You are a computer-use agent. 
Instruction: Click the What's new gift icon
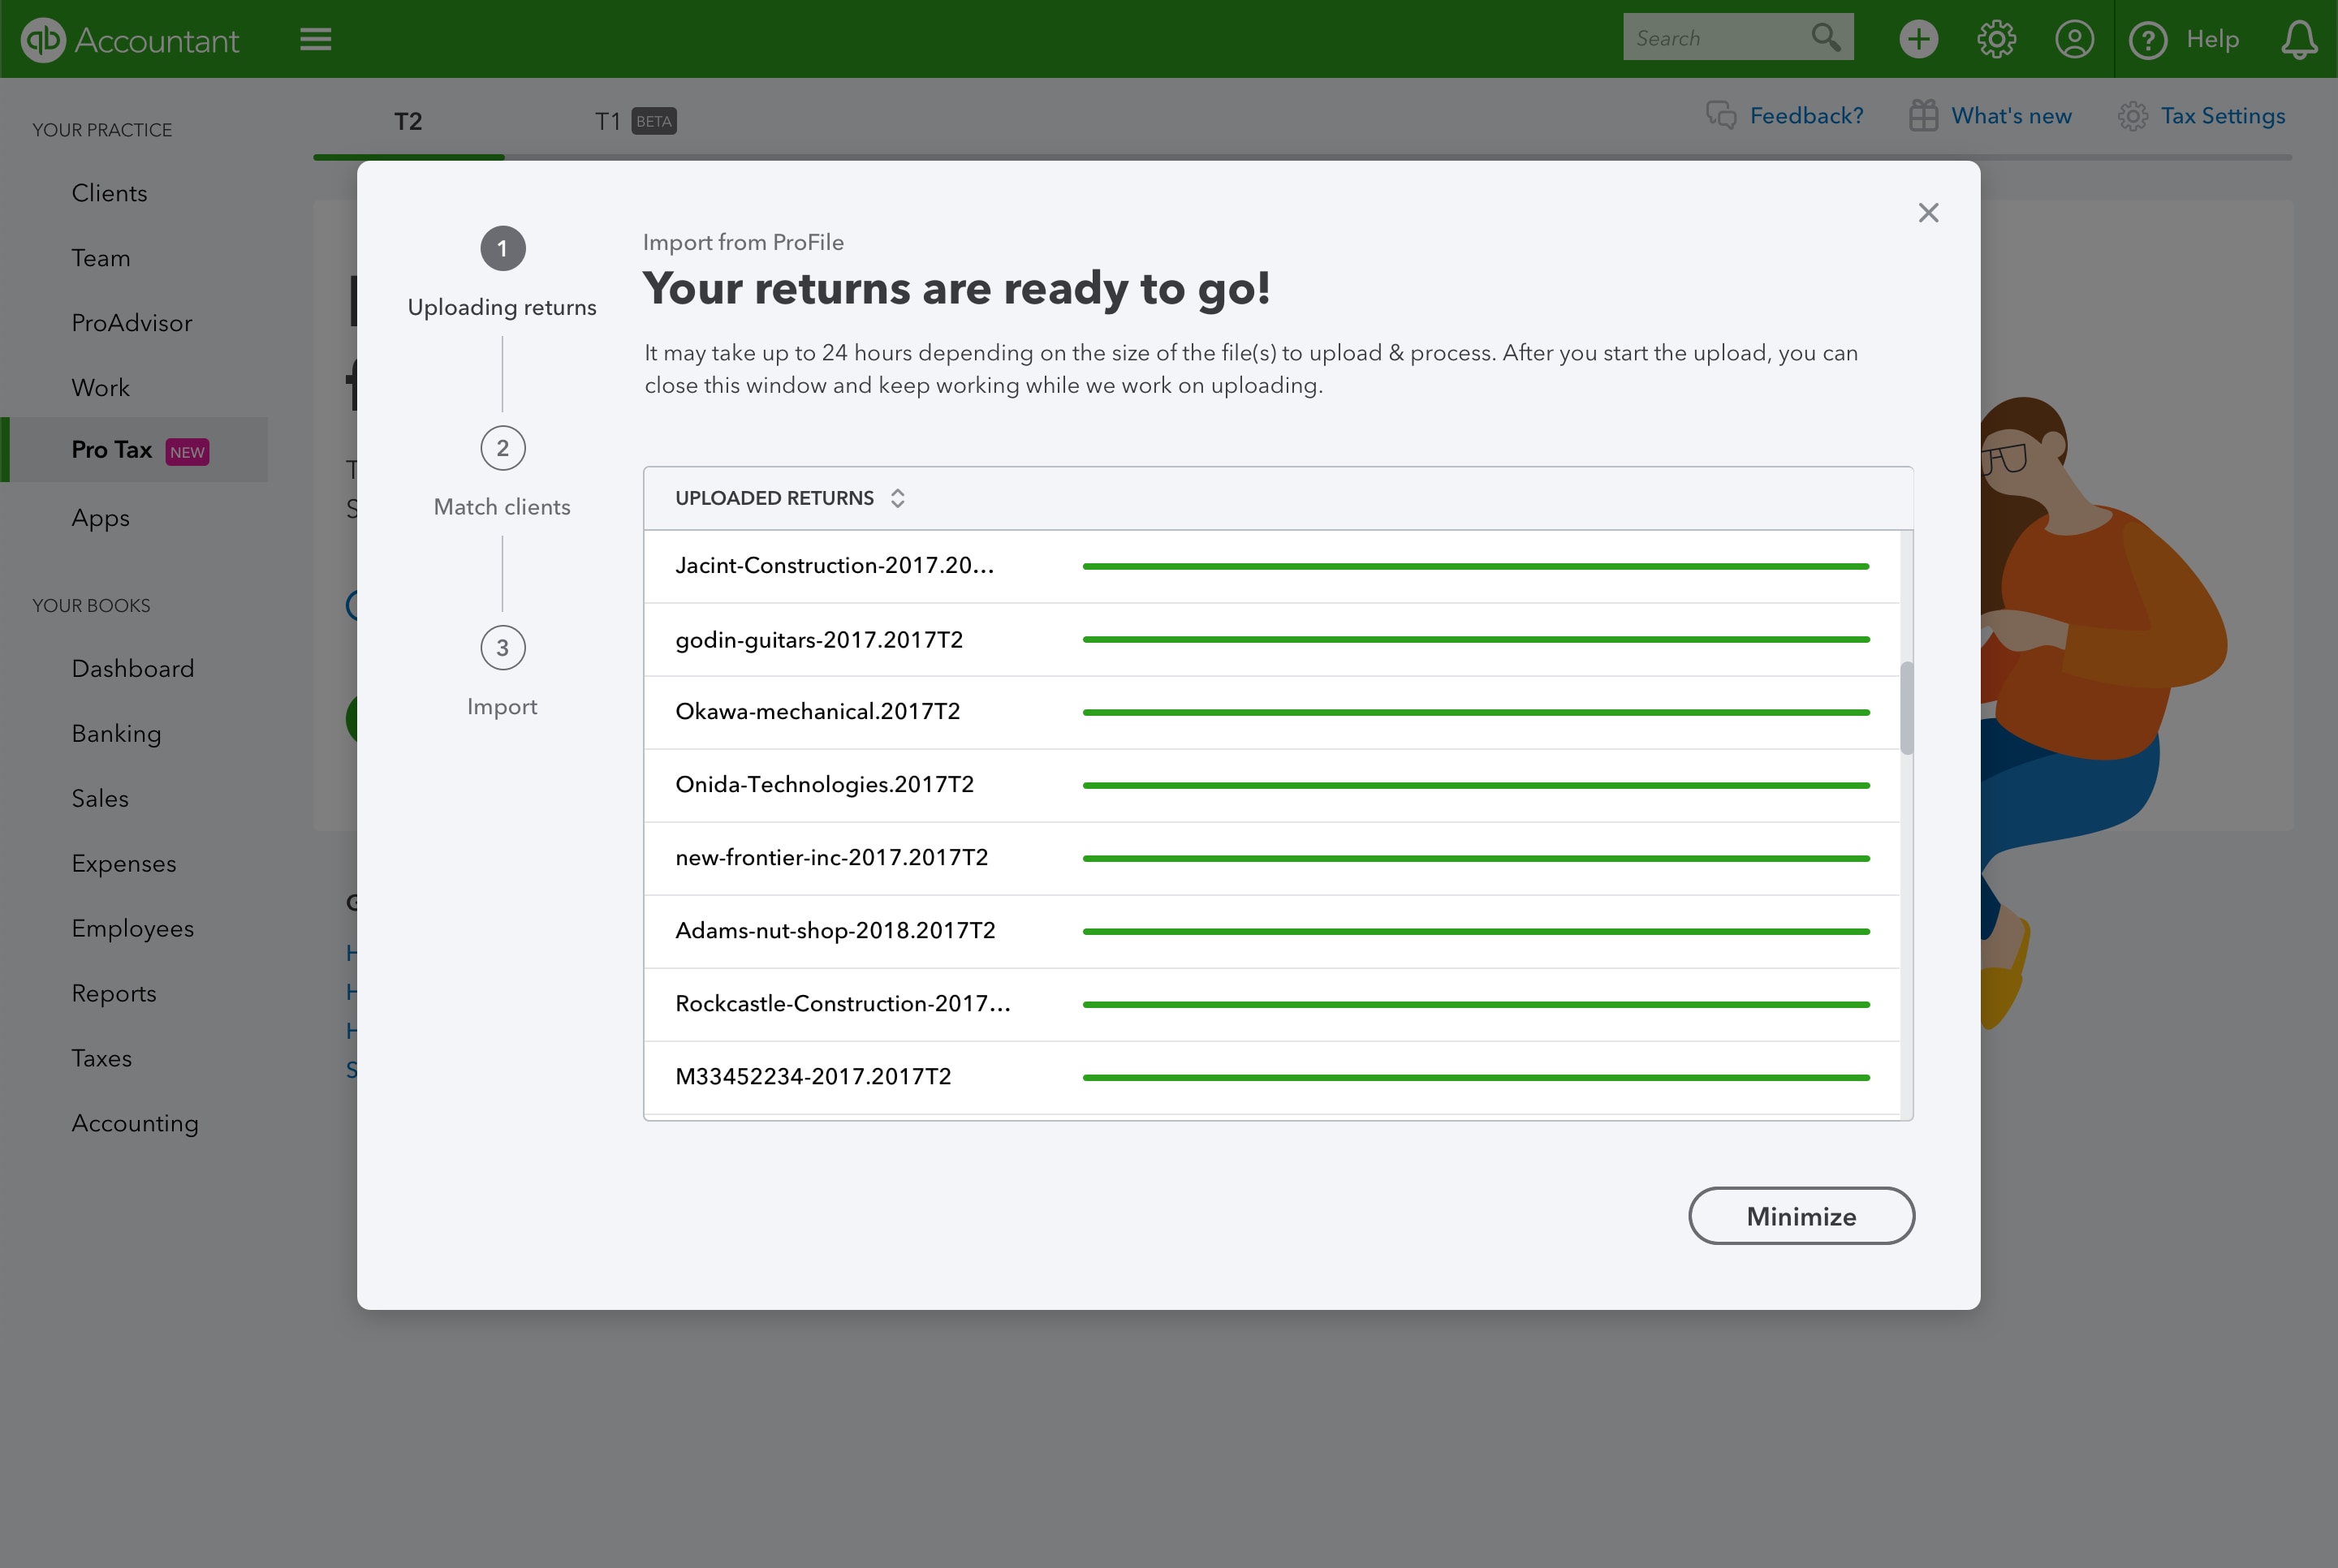(x=1923, y=115)
